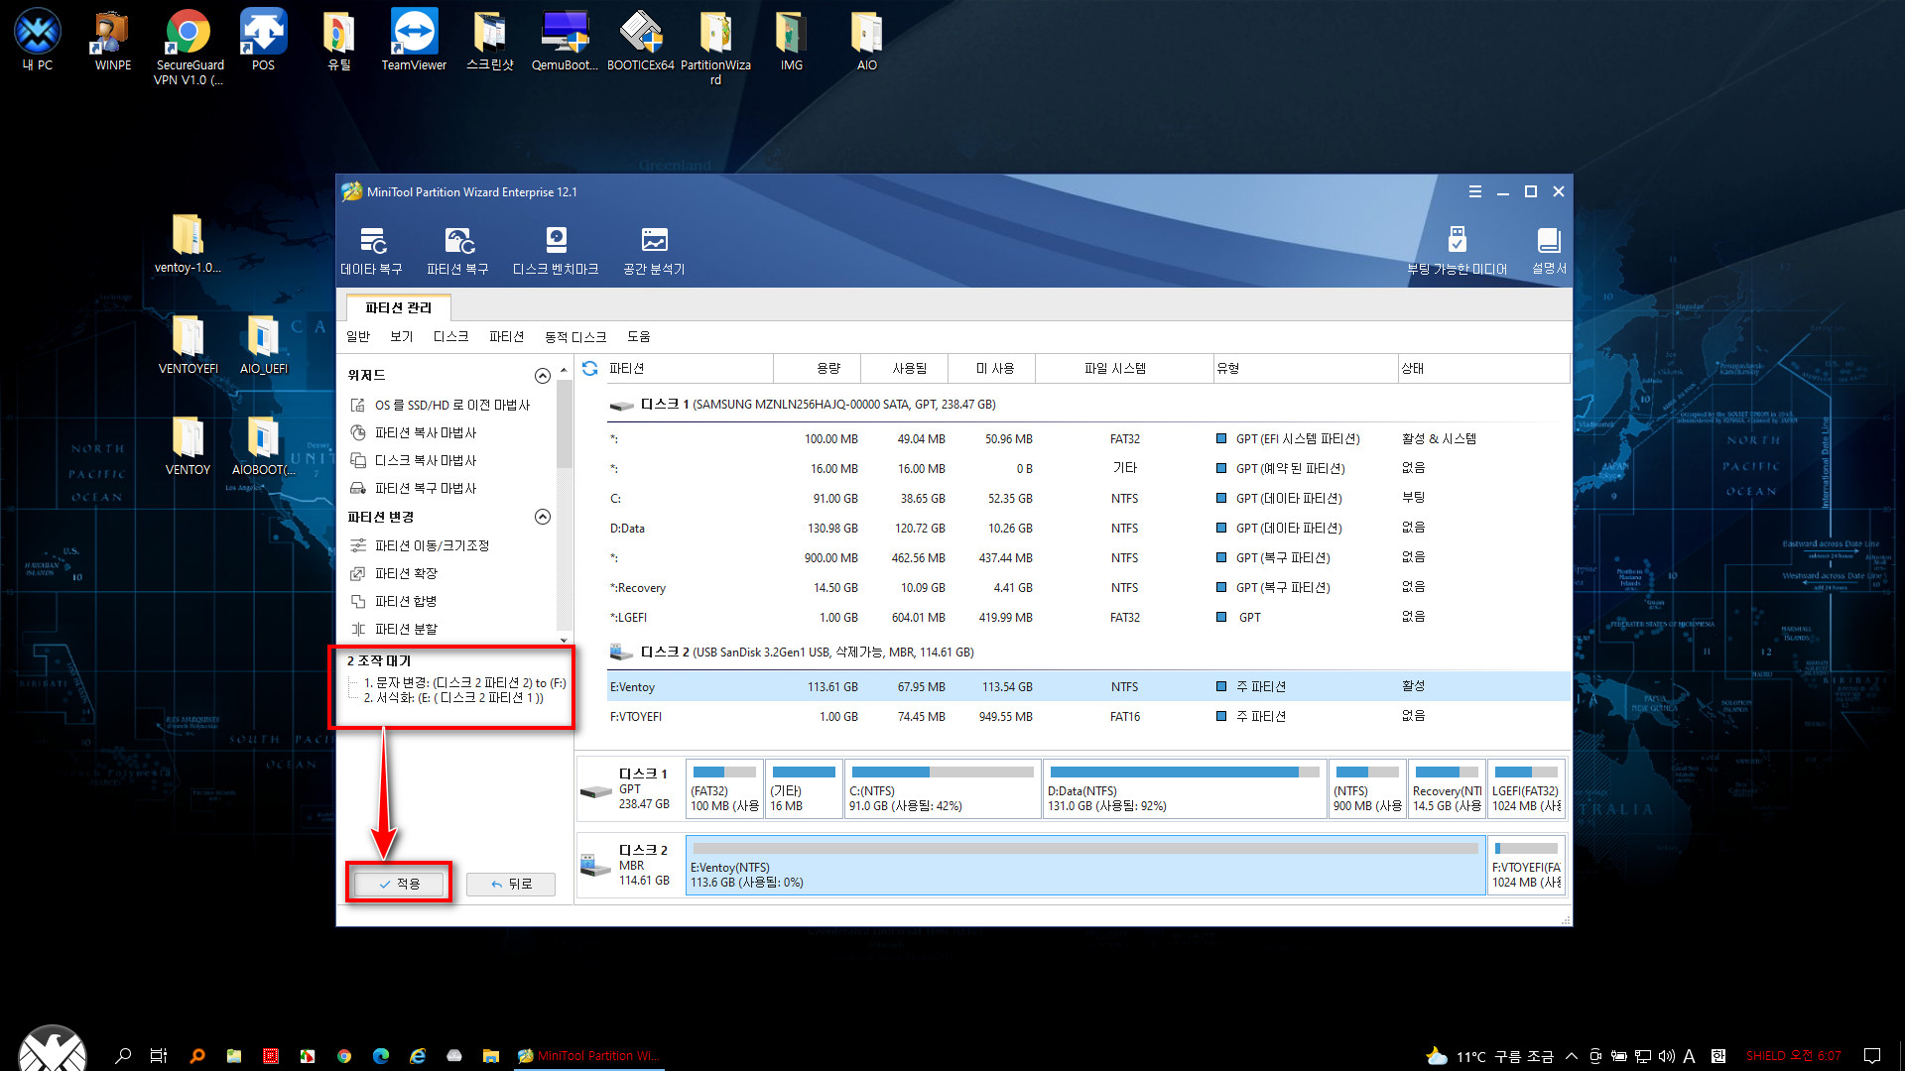The image size is (1905, 1071).
Task: Click the refresh partition list icon
Action: [589, 368]
